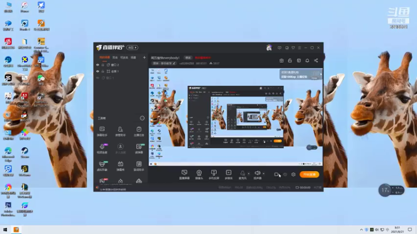Start streaming with the orange 开始直播 button
This screenshot has height=234, width=417.
[x=309, y=174]
